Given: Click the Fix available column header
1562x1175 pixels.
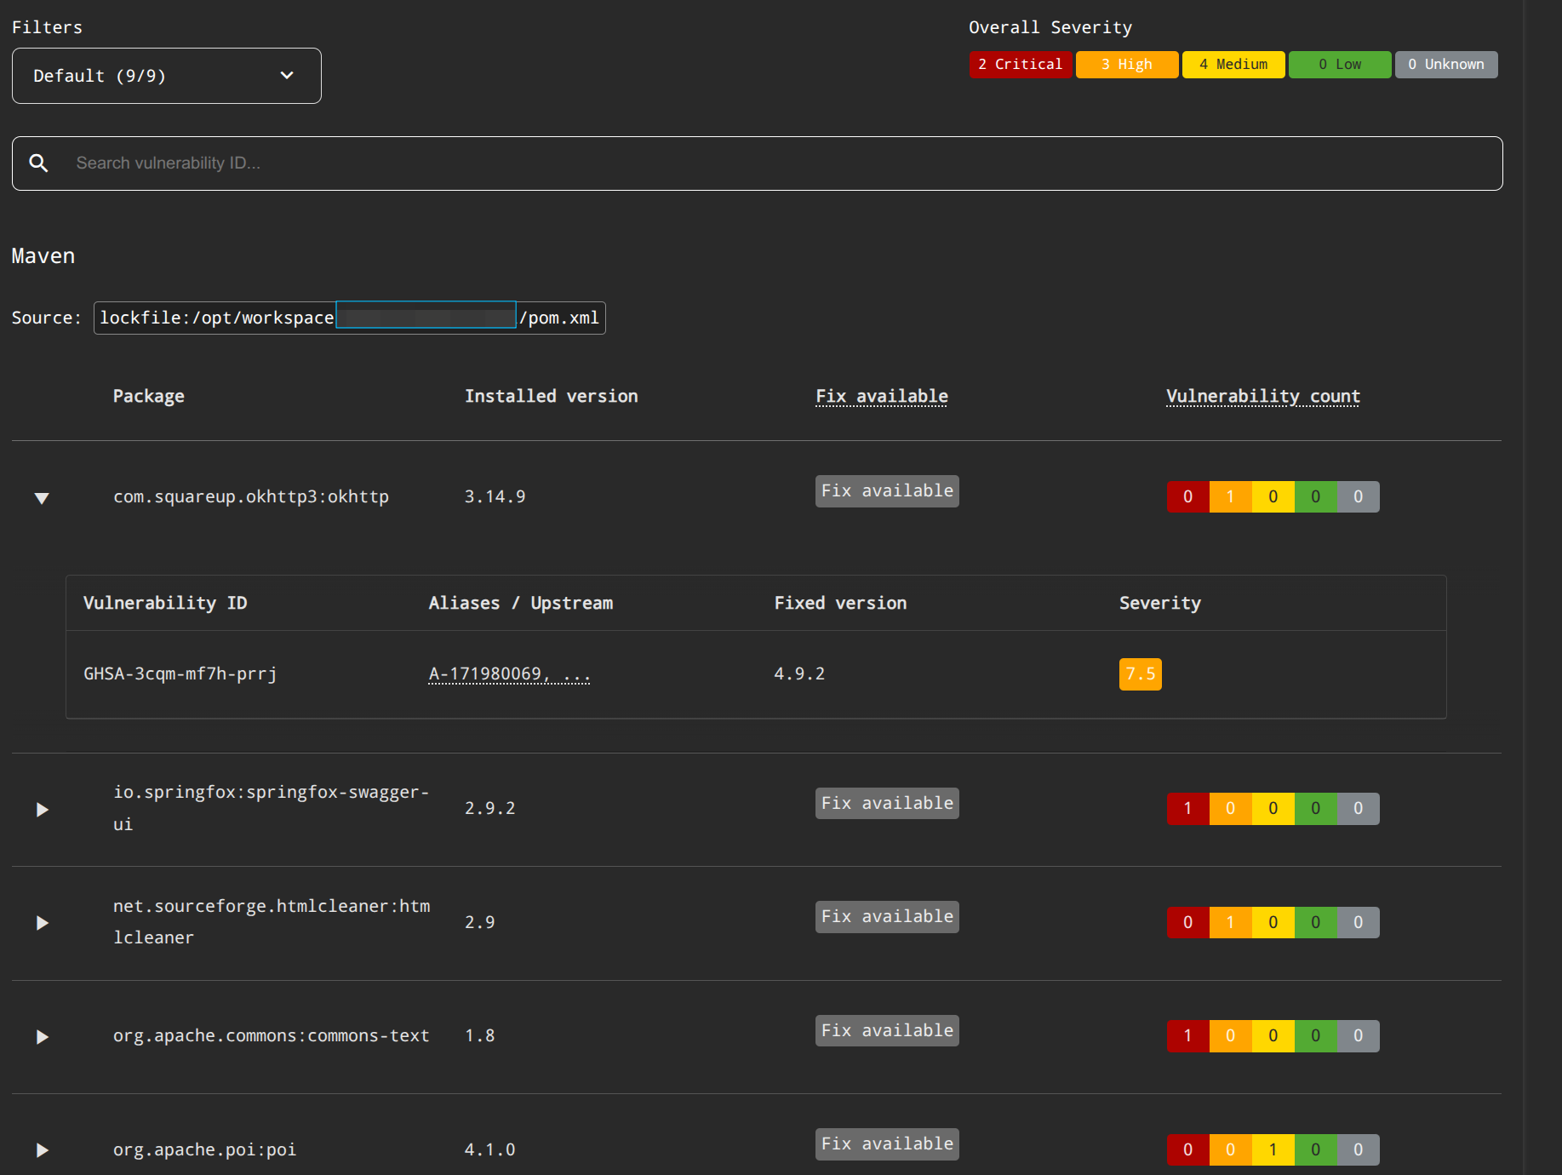Looking at the screenshot, I should [881, 396].
